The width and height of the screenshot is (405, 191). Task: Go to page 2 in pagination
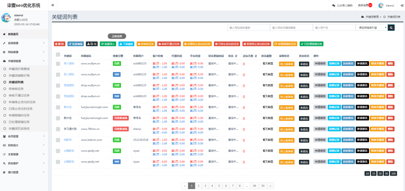(199, 185)
